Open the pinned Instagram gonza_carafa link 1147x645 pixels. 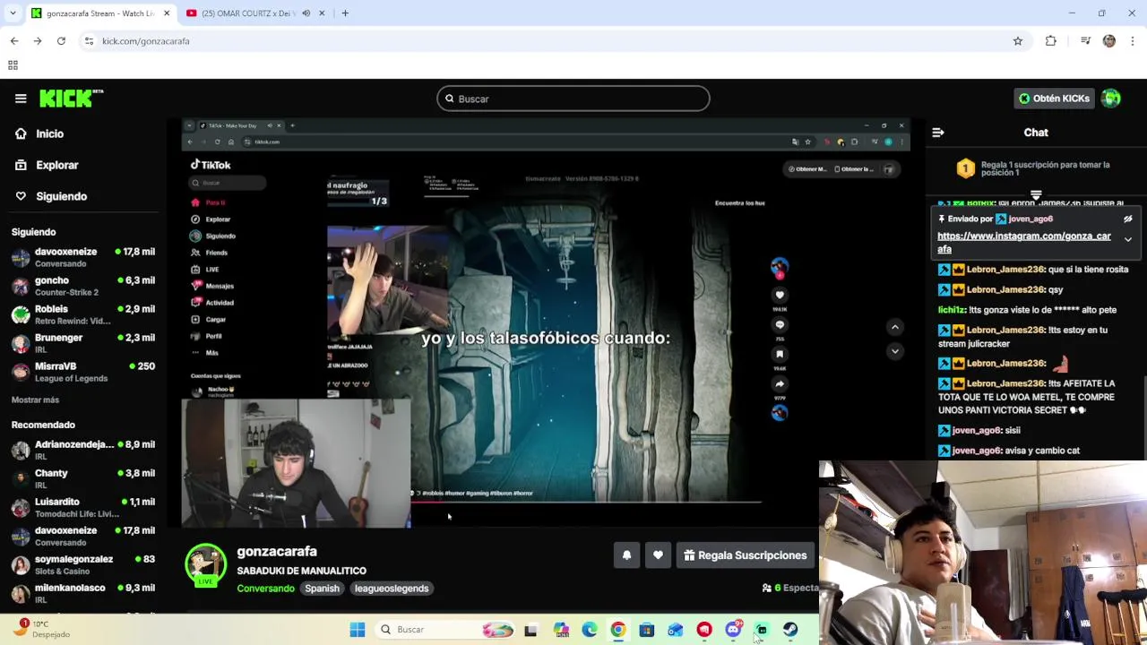1024,243
